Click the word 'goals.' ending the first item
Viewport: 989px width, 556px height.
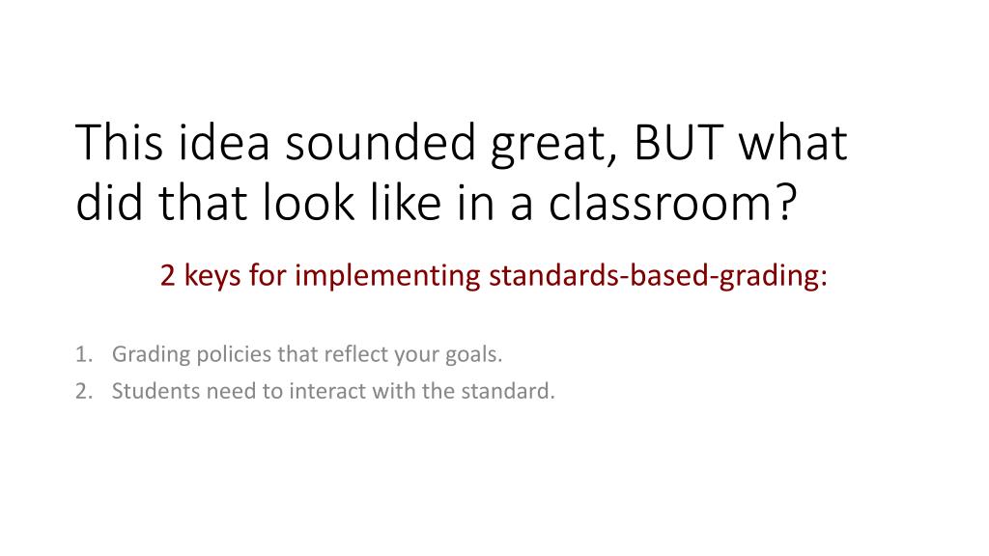473,355
